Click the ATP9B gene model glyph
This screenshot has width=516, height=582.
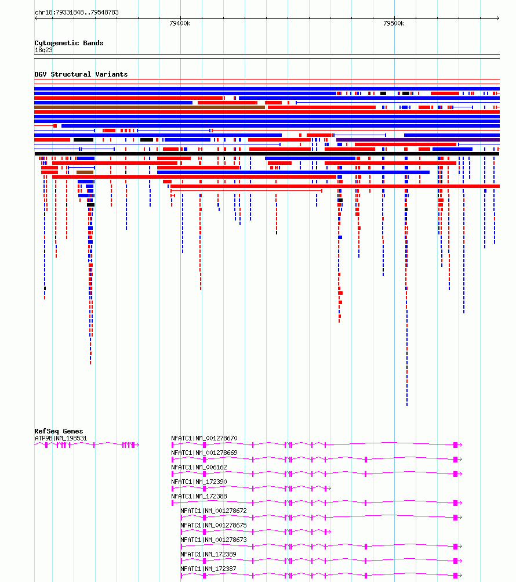[x=86, y=444]
